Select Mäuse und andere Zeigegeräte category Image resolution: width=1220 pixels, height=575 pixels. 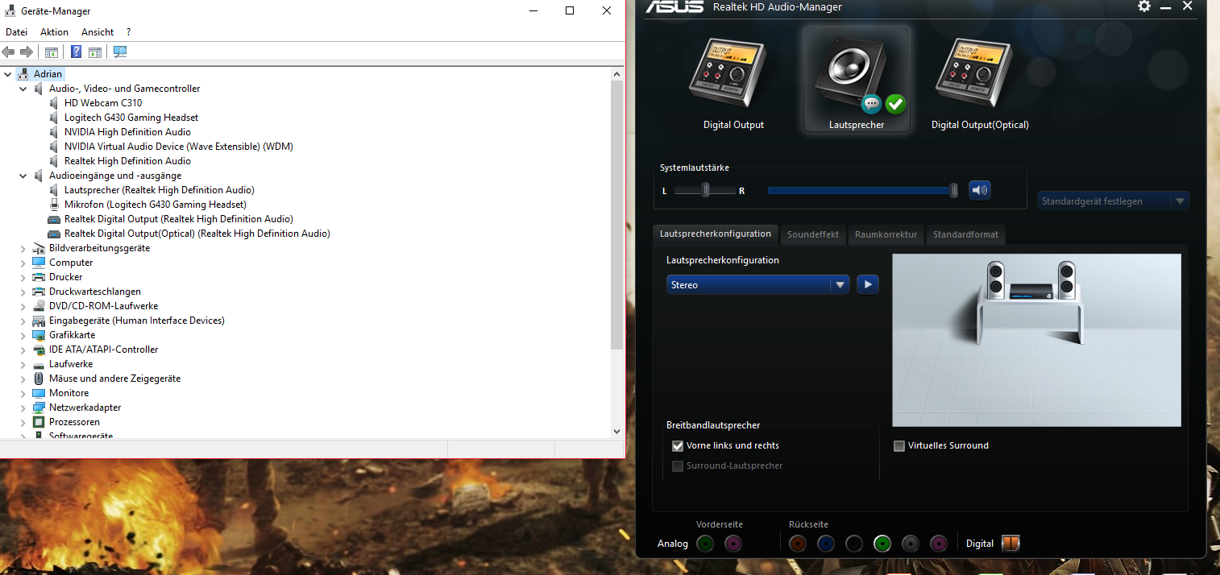(x=114, y=379)
